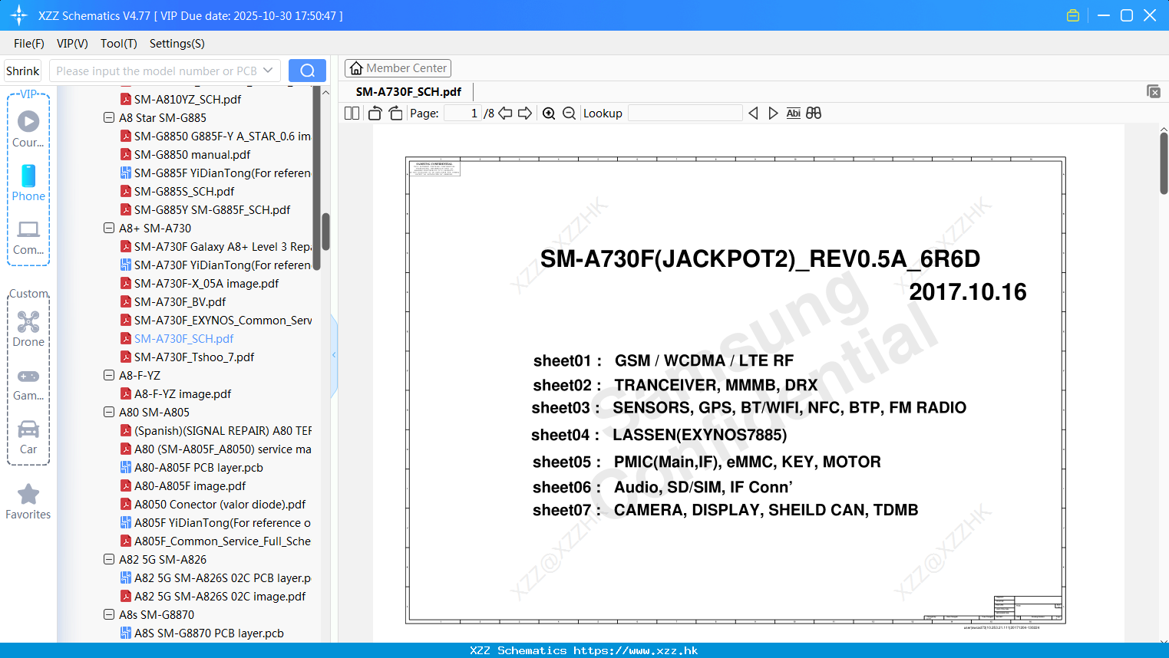This screenshot has width=1169, height=658.
Task: Open SM-G8850 manual.pdf
Action: 192,155
